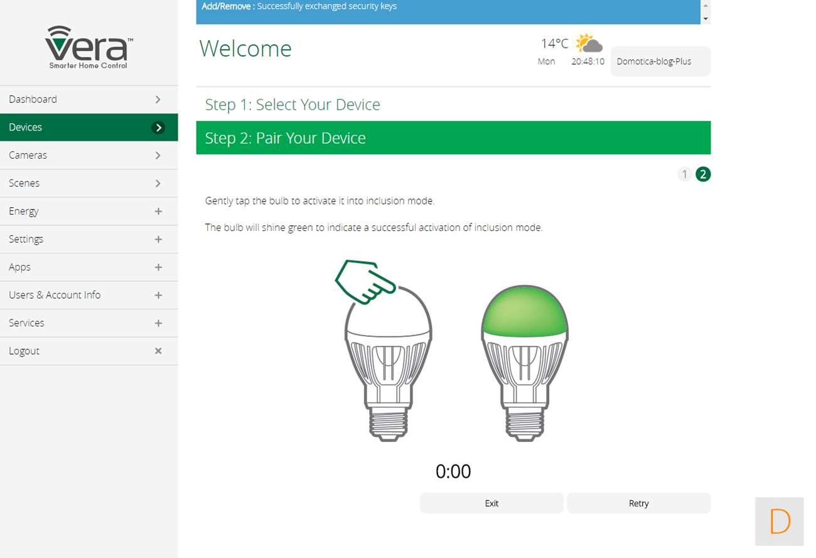Open the Dashboard menu item
The image size is (816, 558).
tap(89, 99)
